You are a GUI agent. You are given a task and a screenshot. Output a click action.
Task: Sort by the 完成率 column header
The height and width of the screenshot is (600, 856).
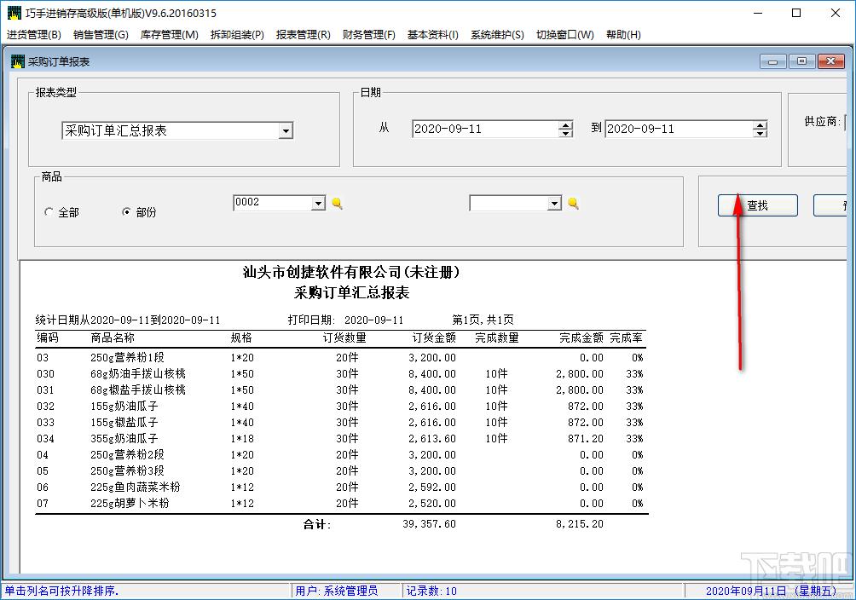(x=626, y=338)
